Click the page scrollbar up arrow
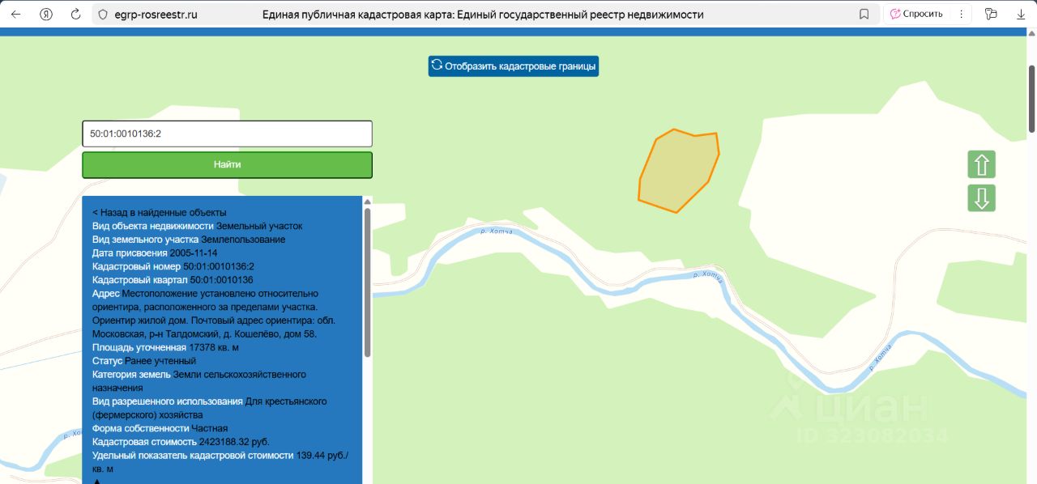 tap(1031, 35)
